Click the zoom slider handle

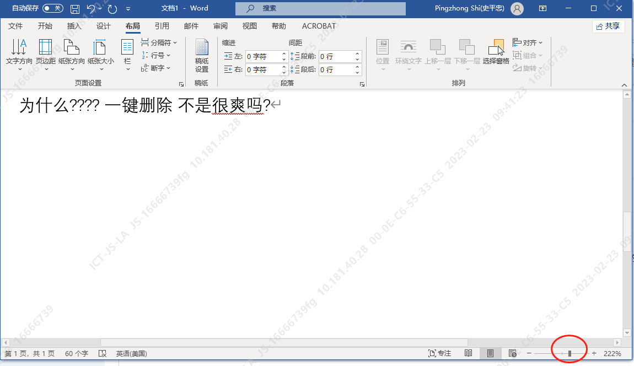[x=569, y=353]
